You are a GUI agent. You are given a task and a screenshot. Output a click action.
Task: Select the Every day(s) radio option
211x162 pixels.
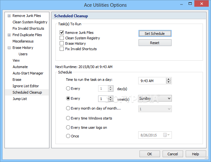68,89
